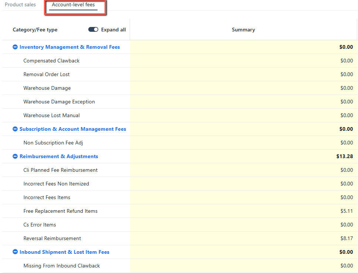The image size is (358, 273).
Task: Click the Warehouse Damage $0.00 value
Action: point(347,88)
